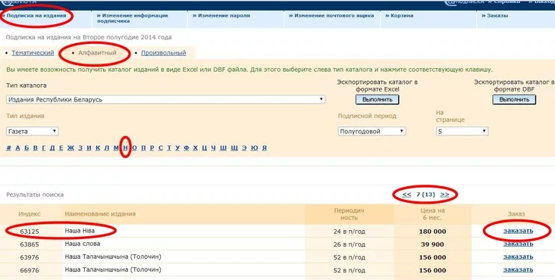The width and height of the screenshot is (555, 280).
Task: Filter publications by letter Ж
Action: (71, 148)
